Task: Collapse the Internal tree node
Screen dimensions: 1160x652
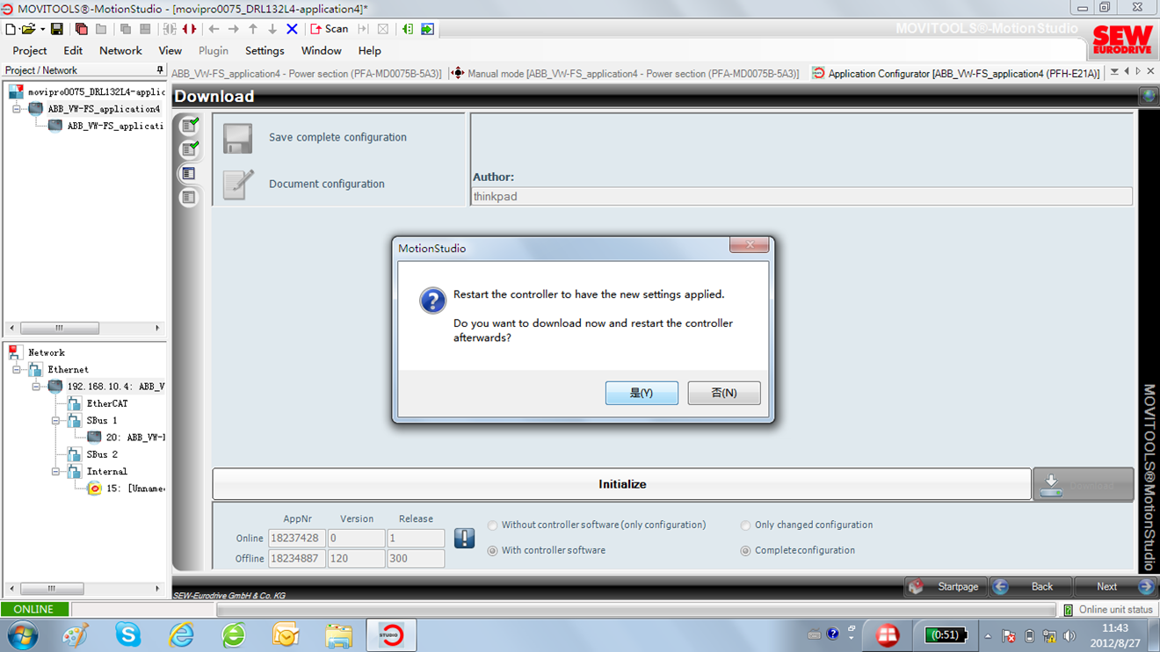Action: point(55,472)
